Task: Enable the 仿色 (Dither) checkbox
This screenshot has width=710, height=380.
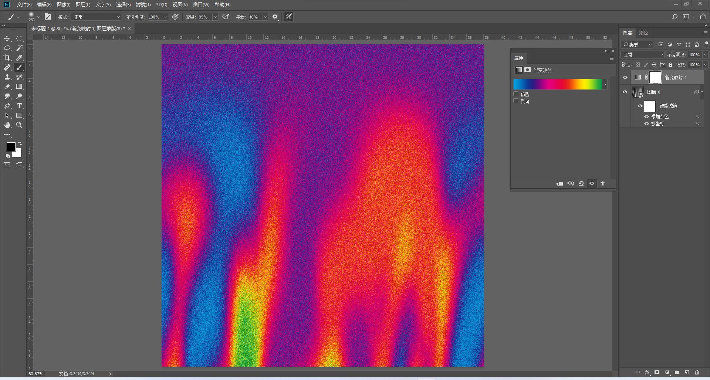Action: (x=516, y=94)
